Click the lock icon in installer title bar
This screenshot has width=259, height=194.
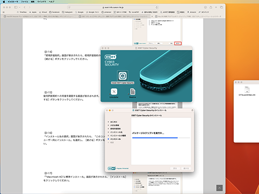(192, 110)
